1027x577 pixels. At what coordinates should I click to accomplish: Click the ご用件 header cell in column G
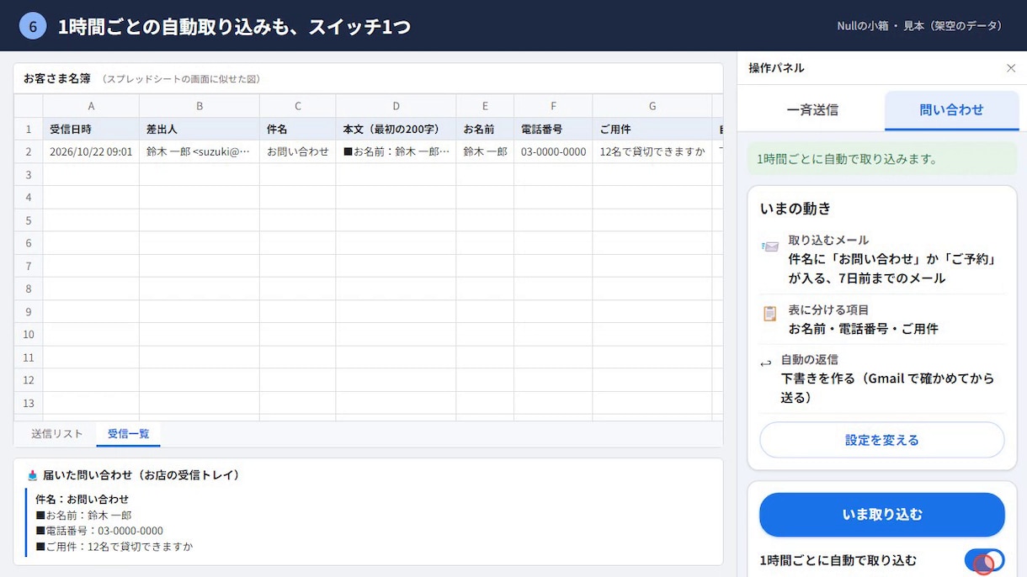[652, 130]
